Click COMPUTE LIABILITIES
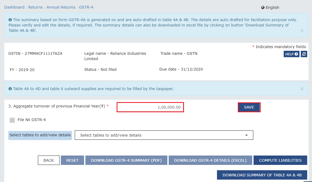 [x=280, y=160]
